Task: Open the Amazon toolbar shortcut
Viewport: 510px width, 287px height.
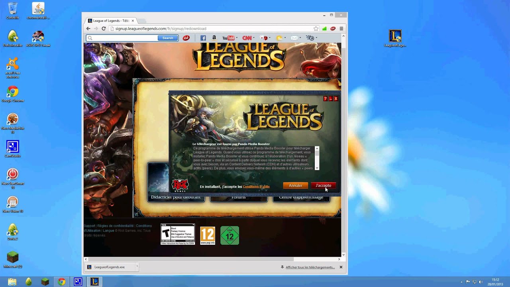Action: click(214, 38)
